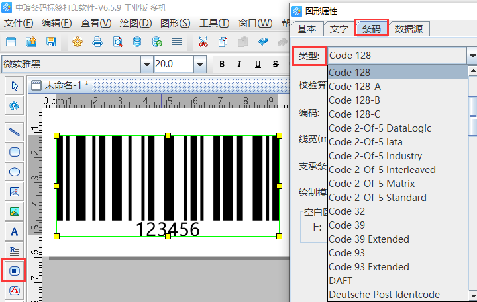Click the database with green check icon
The width and height of the screenshot is (477, 302).
coord(157,42)
